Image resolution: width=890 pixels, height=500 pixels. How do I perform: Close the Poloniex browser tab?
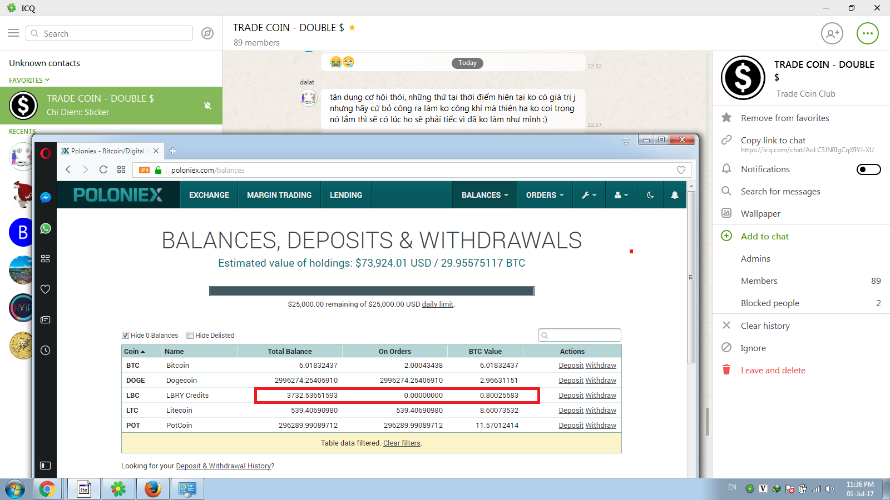tap(156, 151)
